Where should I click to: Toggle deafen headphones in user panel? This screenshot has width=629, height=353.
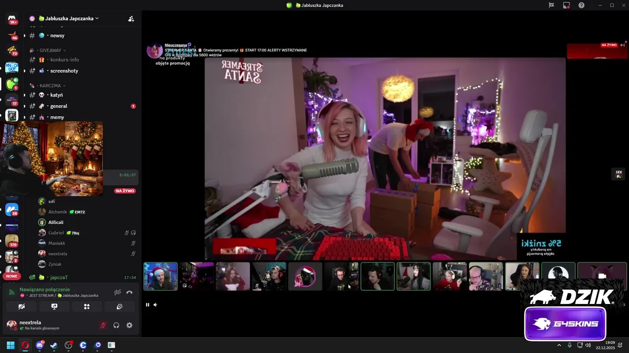coord(116,325)
